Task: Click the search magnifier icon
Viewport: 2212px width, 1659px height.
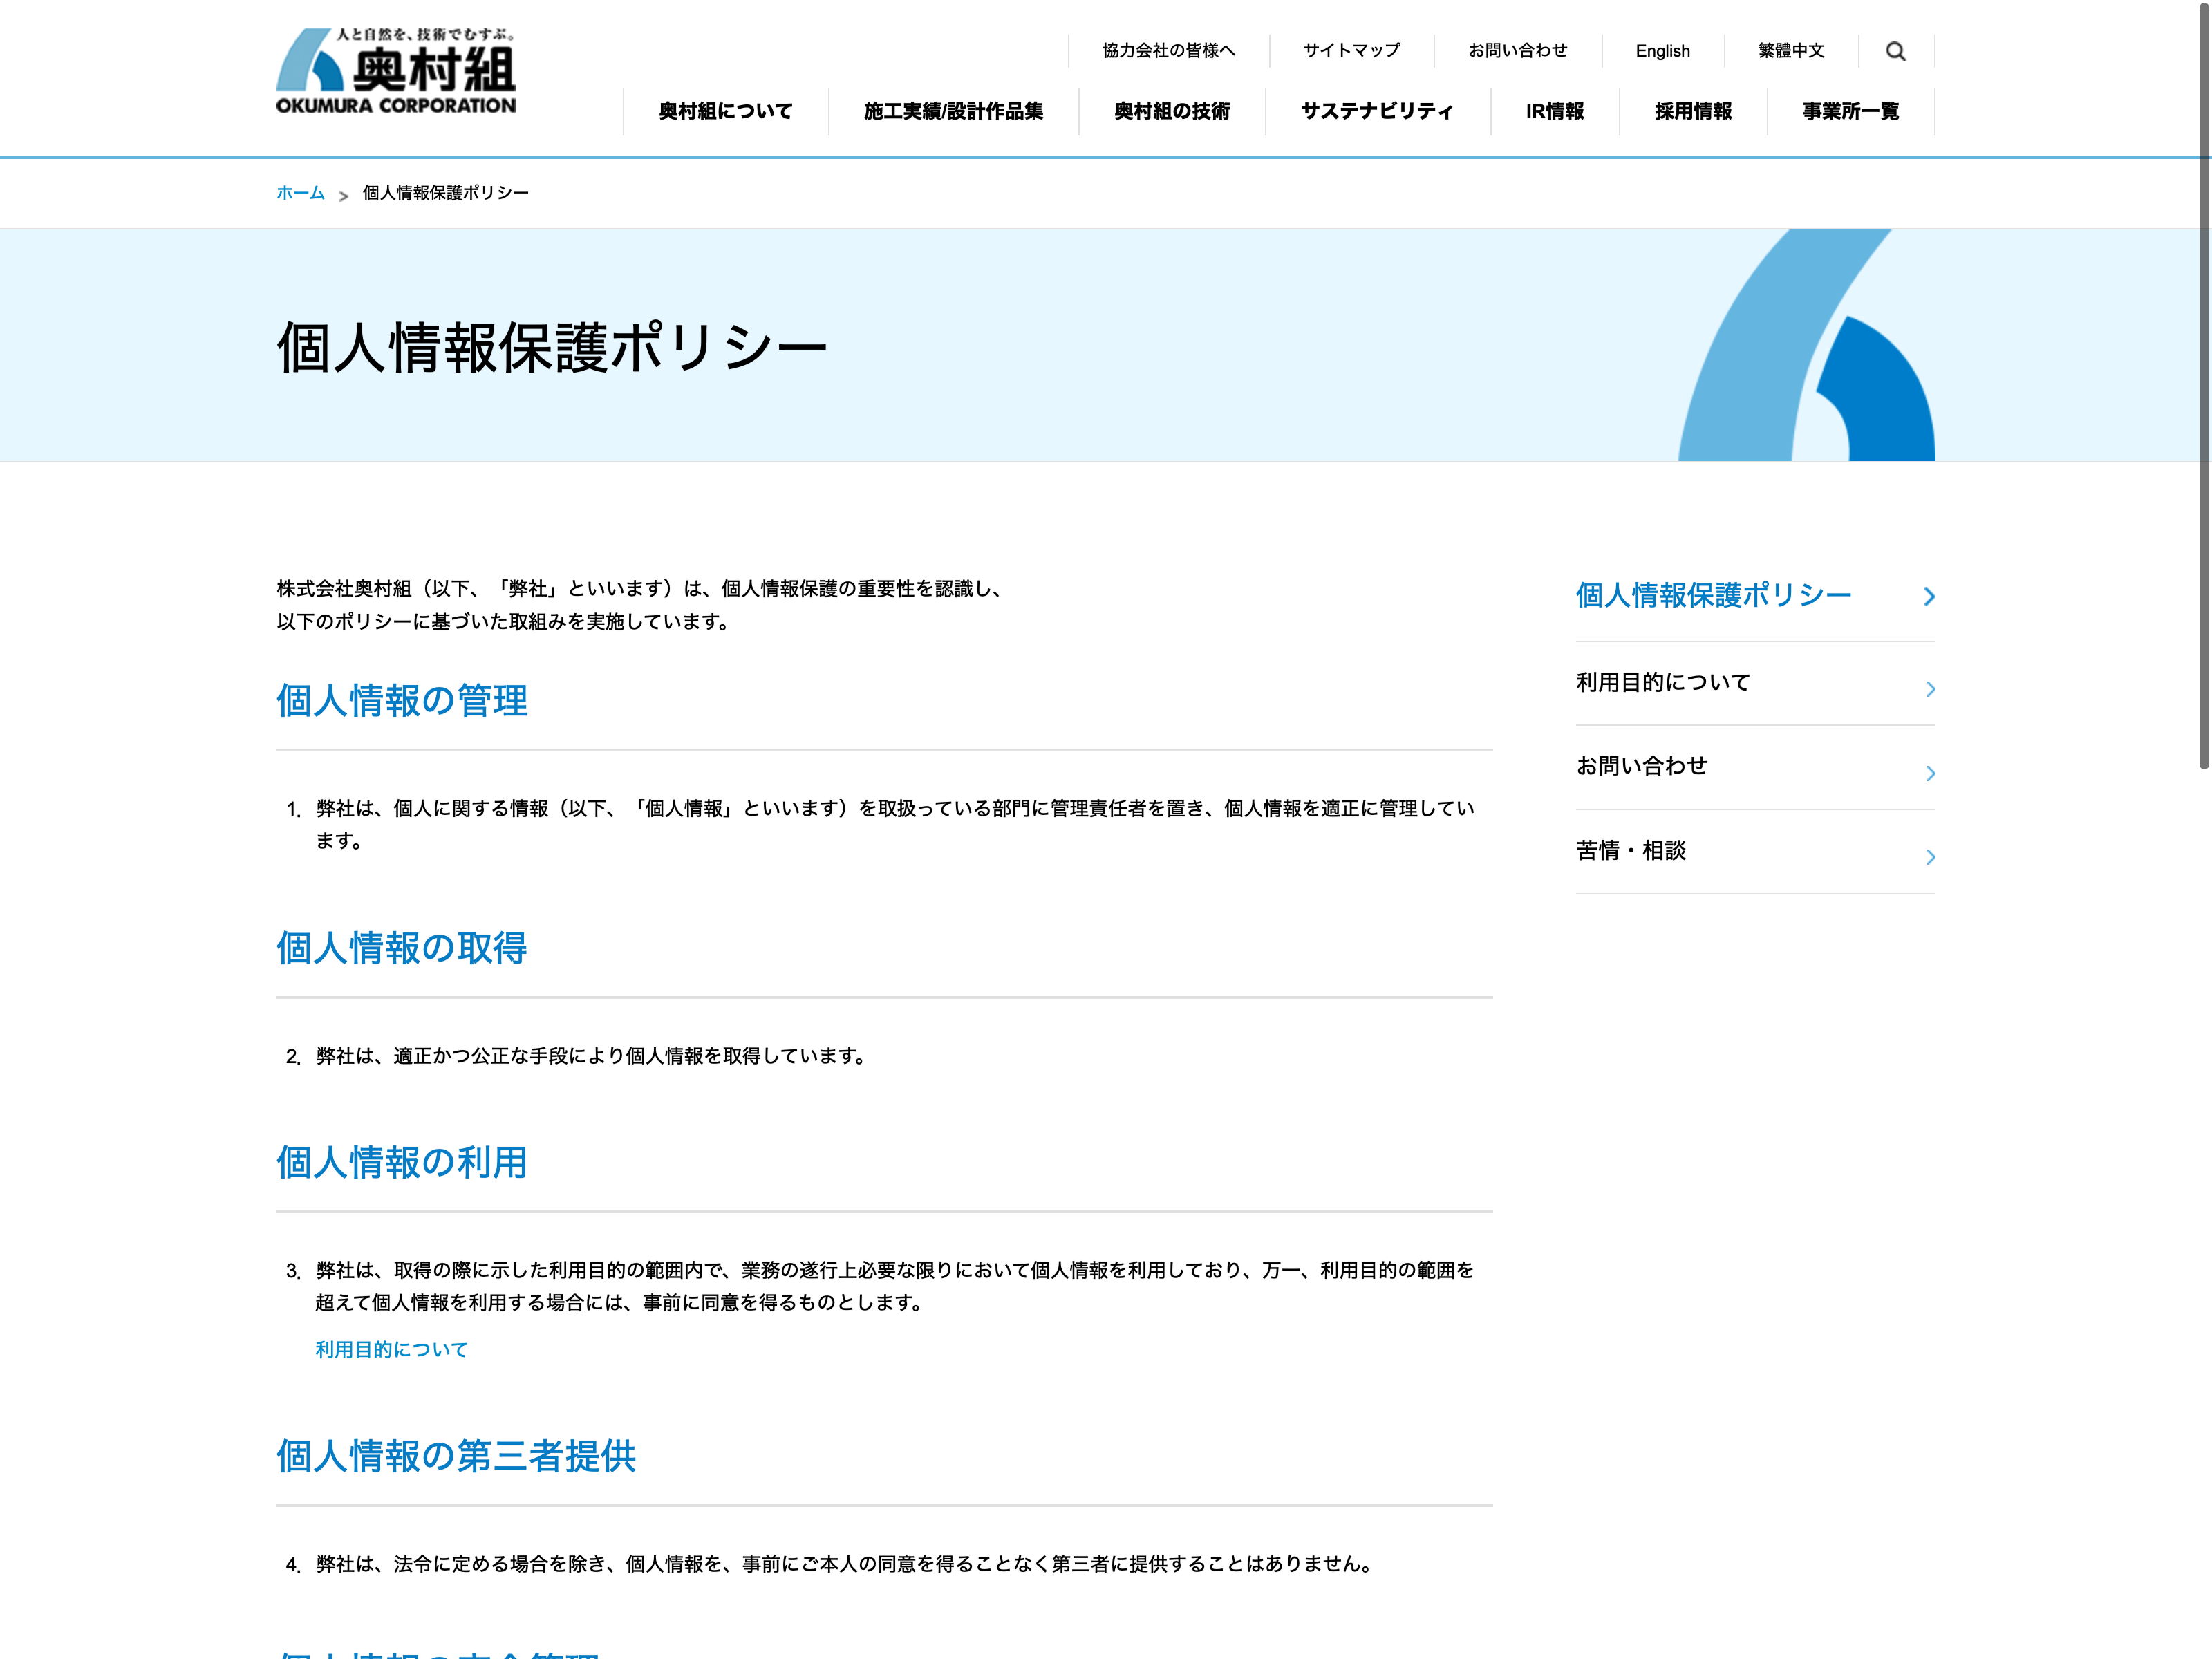Action: coord(1895,51)
